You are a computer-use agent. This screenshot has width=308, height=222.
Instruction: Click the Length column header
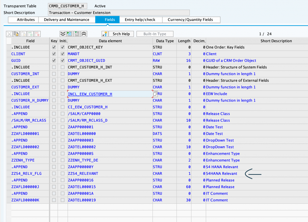[184, 41]
